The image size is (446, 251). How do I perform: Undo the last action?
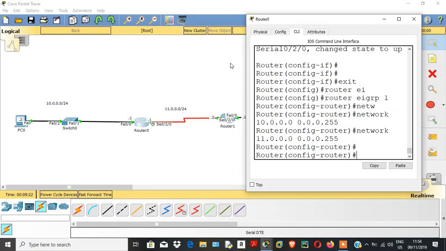pyautogui.click(x=98, y=20)
